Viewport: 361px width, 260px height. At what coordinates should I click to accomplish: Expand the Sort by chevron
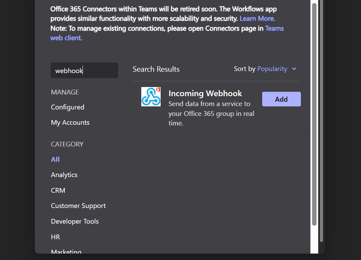pos(293,69)
